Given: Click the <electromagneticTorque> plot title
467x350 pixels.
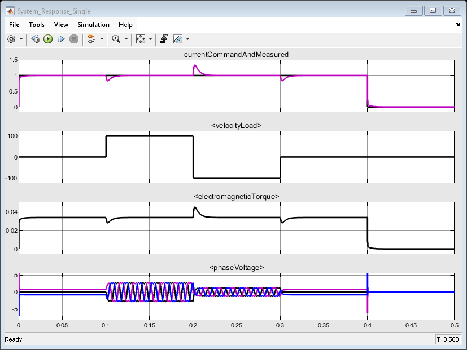Looking at the screenshot, I should (236, 197).
